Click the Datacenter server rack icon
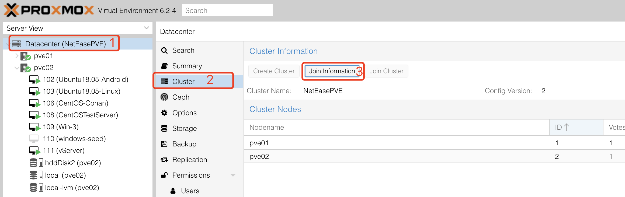 tap(16, 44)
